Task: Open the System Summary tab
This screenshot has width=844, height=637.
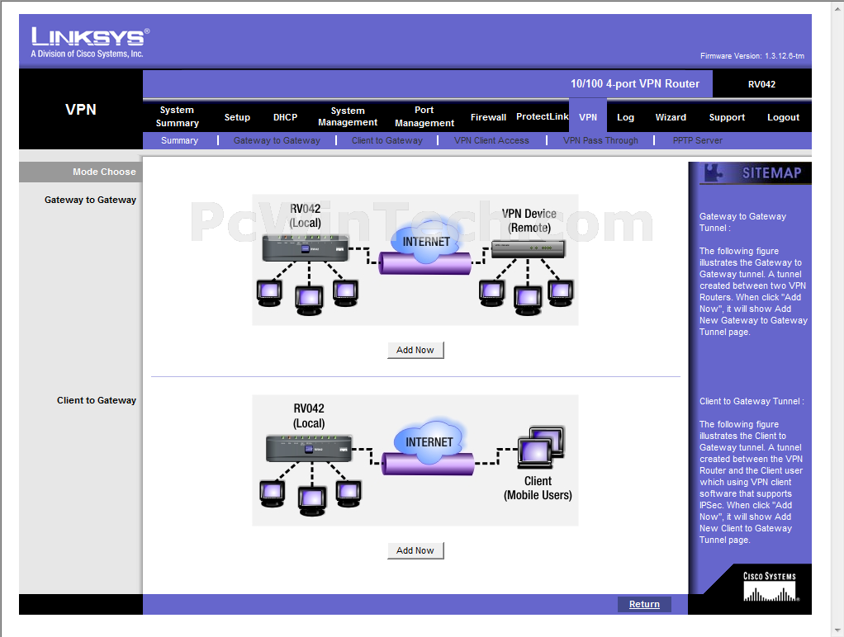Action: coord(177,116)
